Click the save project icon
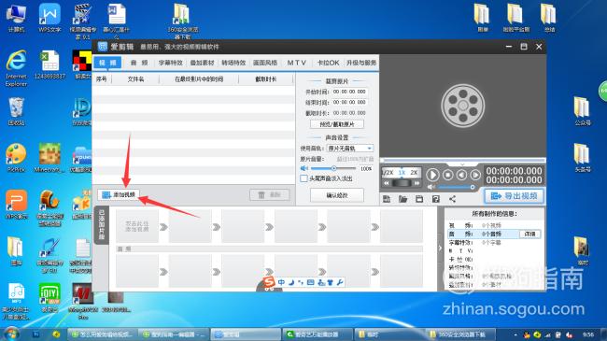 click(x=419, y=199)
